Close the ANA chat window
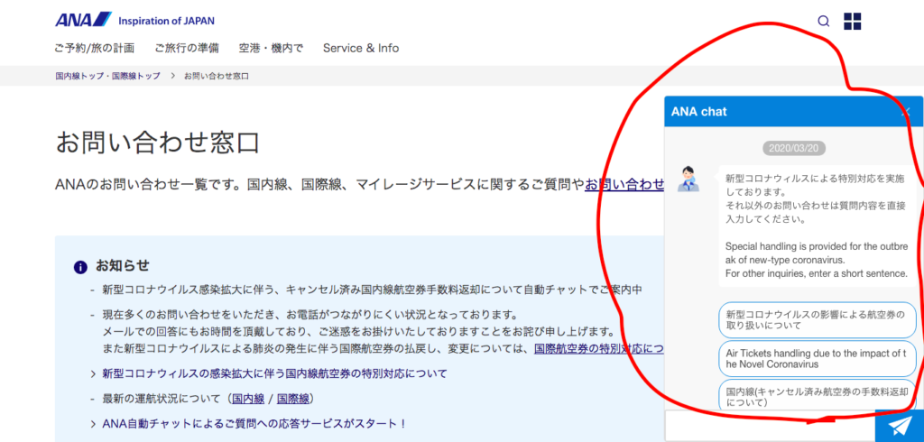Viewport: 924px width, 442px height. (x=906, y=111)
